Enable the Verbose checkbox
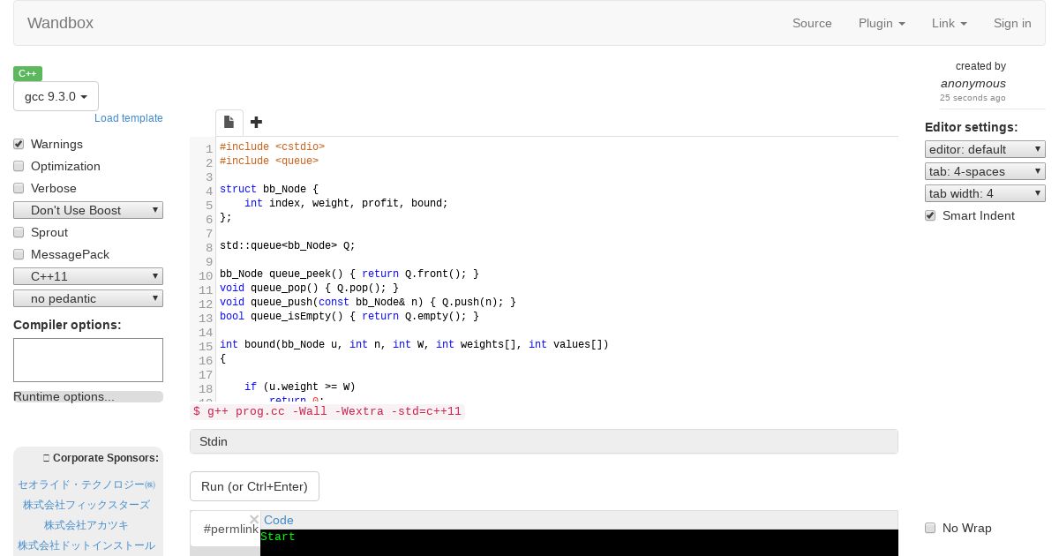The width and height of the screenshot is (1059, 556). click(19, 188)
